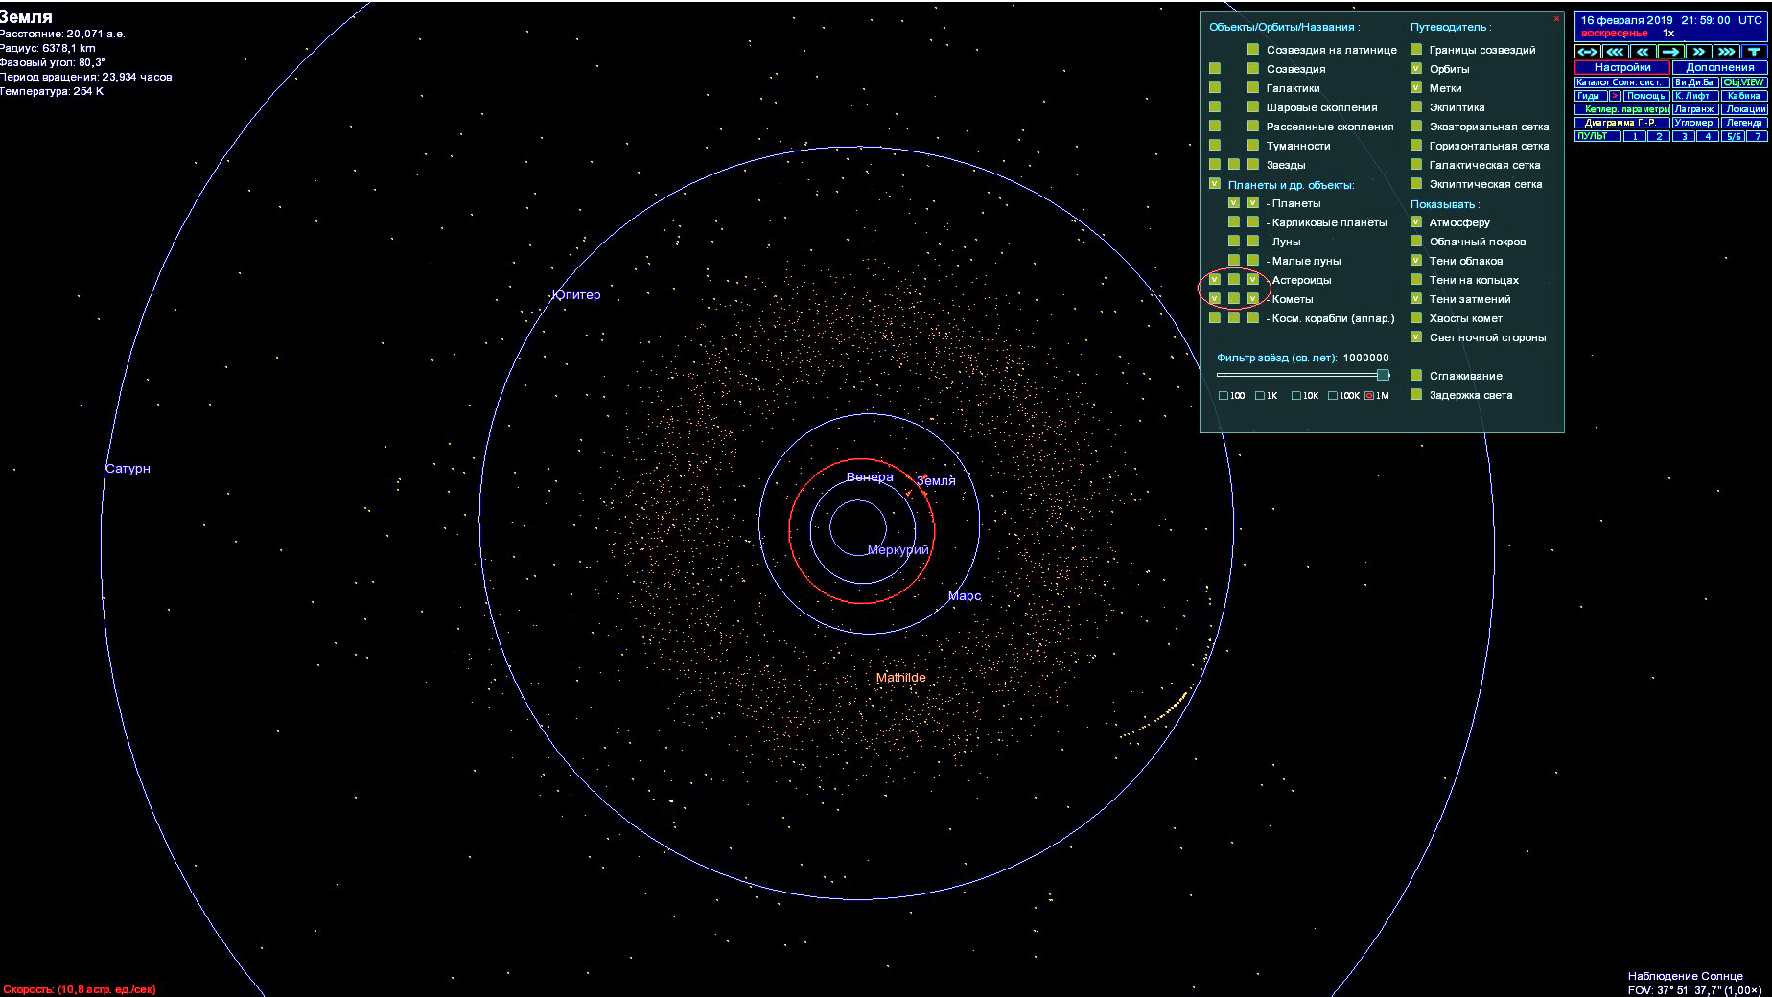Toggle Планеты и др. объекты master checkbox
1772x997 pixels.
(x=1215, y=184)
